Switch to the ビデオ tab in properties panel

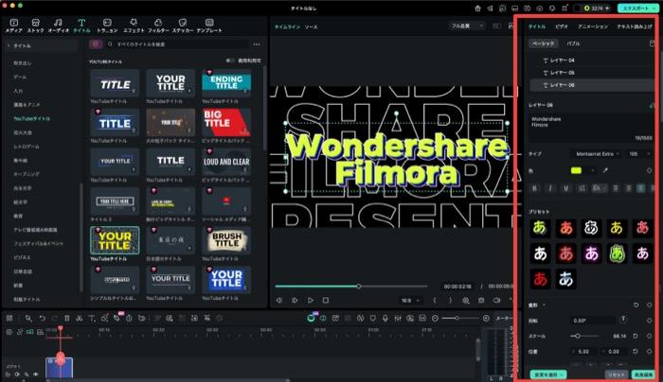click(x=562, y=26)
